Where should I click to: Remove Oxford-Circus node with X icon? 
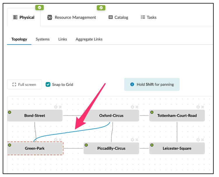tap(137, 107)
